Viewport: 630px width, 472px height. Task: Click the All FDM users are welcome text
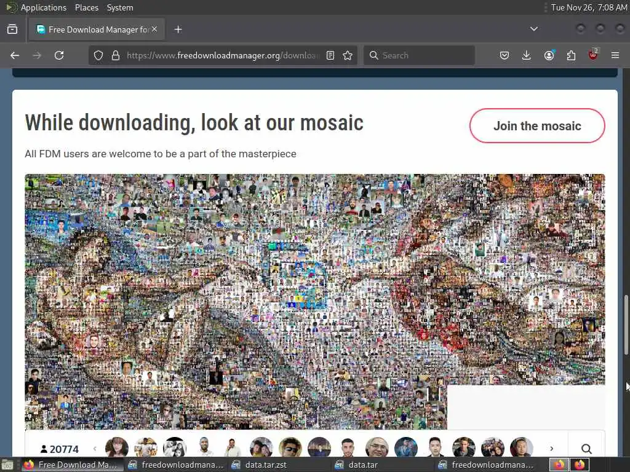(161, 154)
